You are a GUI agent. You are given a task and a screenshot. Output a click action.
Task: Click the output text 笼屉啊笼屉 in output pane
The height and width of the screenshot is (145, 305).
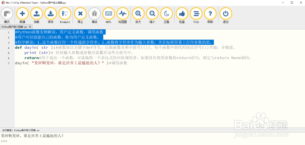pos(32,136)
